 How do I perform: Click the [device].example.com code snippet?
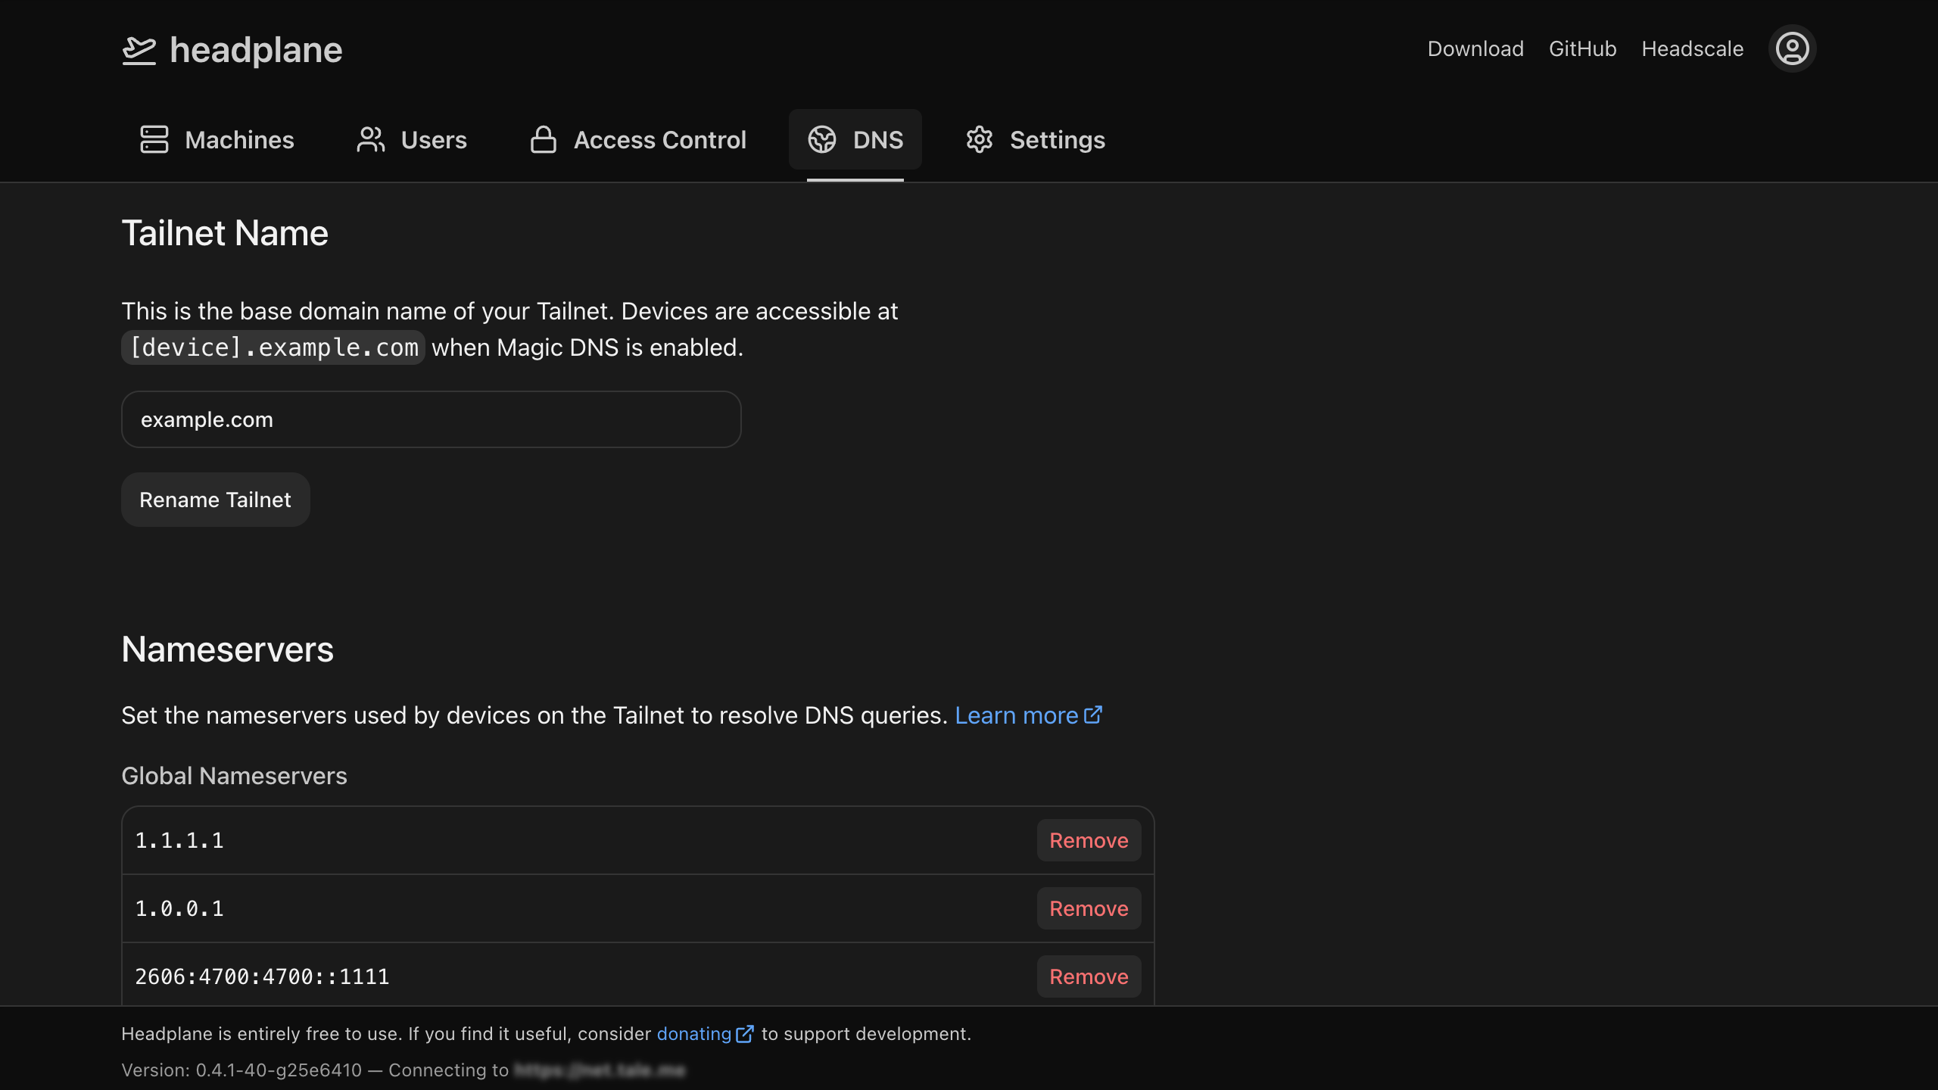pyautogui.click(x=273, y=347)
